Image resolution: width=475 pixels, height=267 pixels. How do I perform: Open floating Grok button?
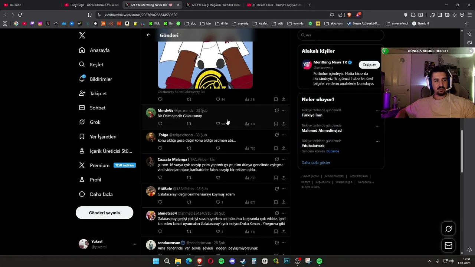[x=448, y=229]
